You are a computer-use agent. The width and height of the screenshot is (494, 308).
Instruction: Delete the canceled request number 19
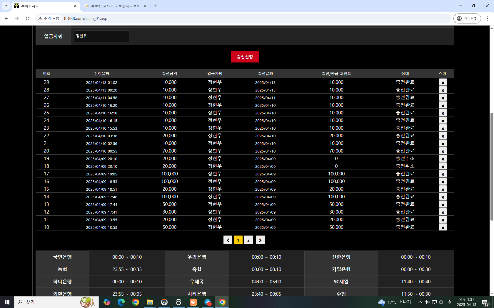coord(443,159)
